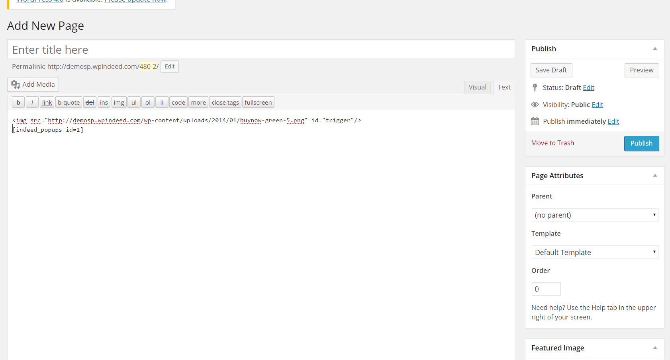Image resolution: width=670 pixels, height=360 pixels.
Task: Insert an image with the img button
Action: (x=119, y=102)
